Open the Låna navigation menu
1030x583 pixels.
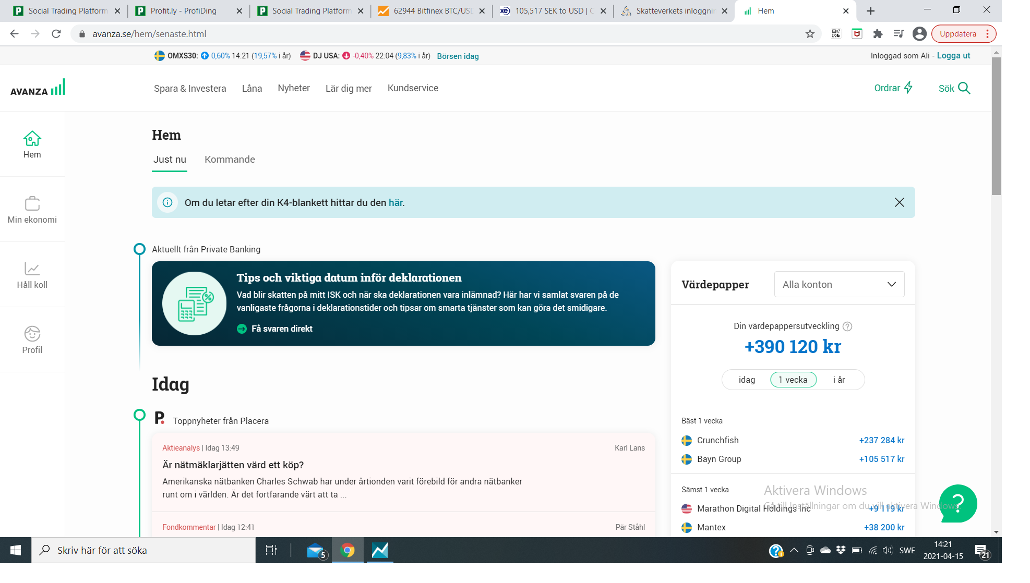251,88
